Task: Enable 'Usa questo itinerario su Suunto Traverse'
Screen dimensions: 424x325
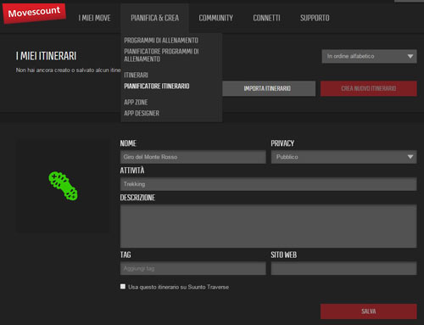Action: pos(123,287)
